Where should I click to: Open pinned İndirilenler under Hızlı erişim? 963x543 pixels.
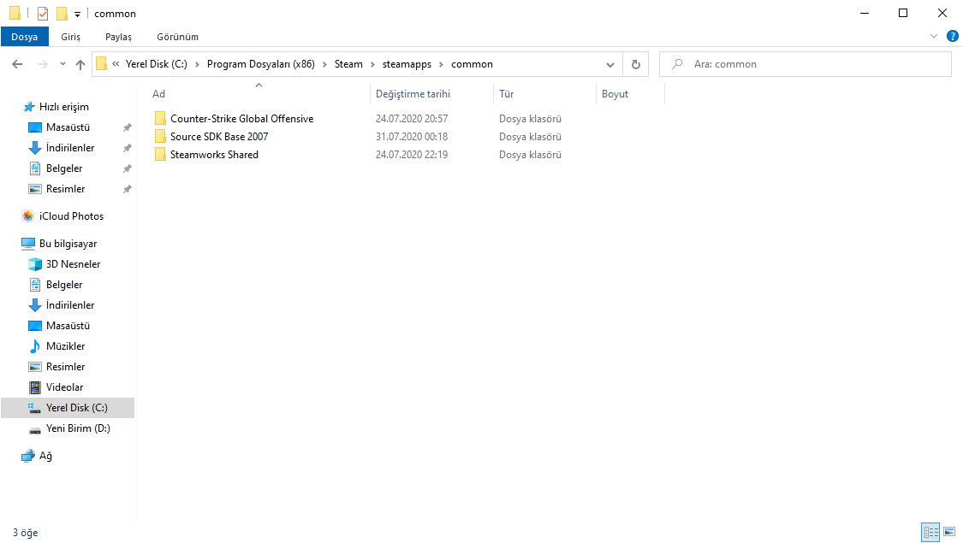[x=70, y=148]
